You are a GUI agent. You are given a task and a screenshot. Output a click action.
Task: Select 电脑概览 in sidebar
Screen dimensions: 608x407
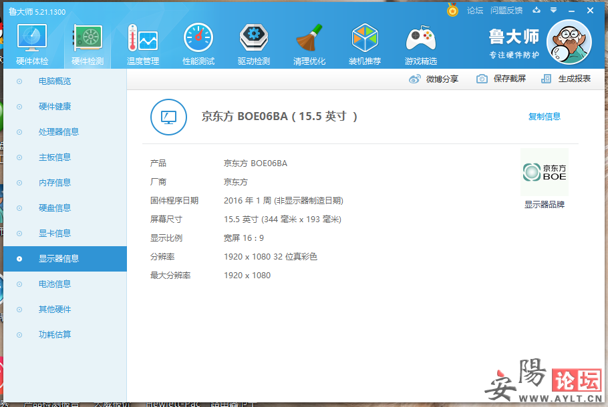coord(65,81)
